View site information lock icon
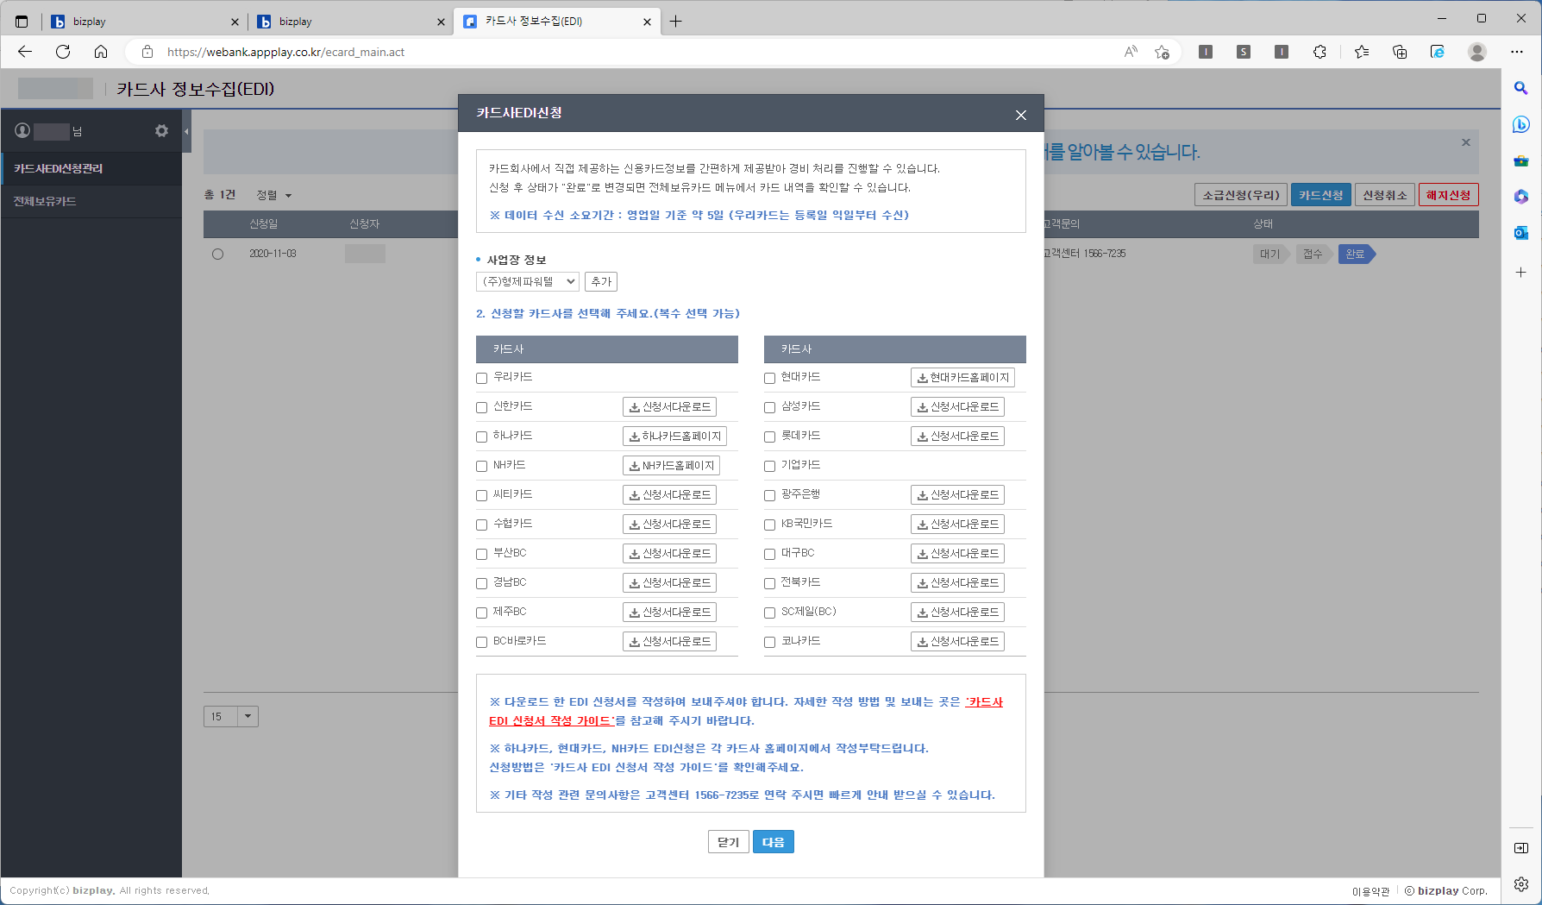 pos(147,52)
